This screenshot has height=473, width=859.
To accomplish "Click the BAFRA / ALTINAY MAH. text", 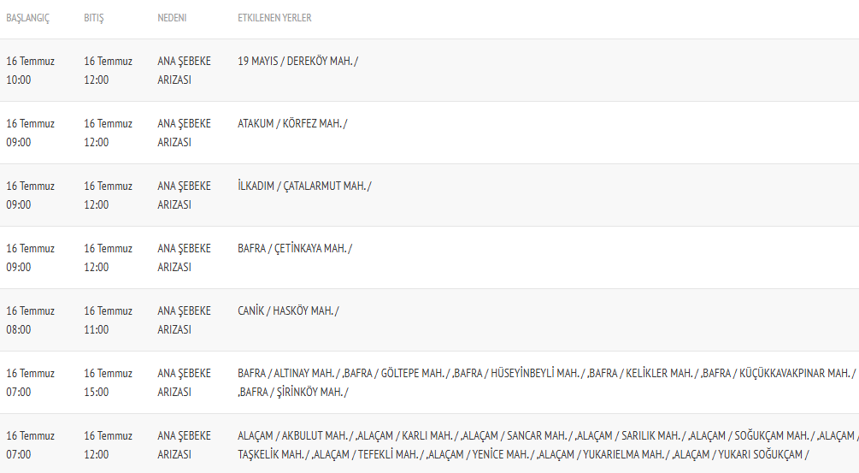I will (286, 373).
